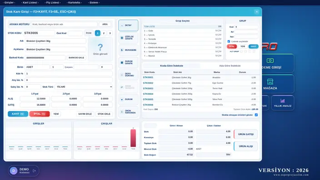Open the Durum Grafik view
Image resolution: width=320 pixels, height=180 pixels.
[x=128, y=62]
